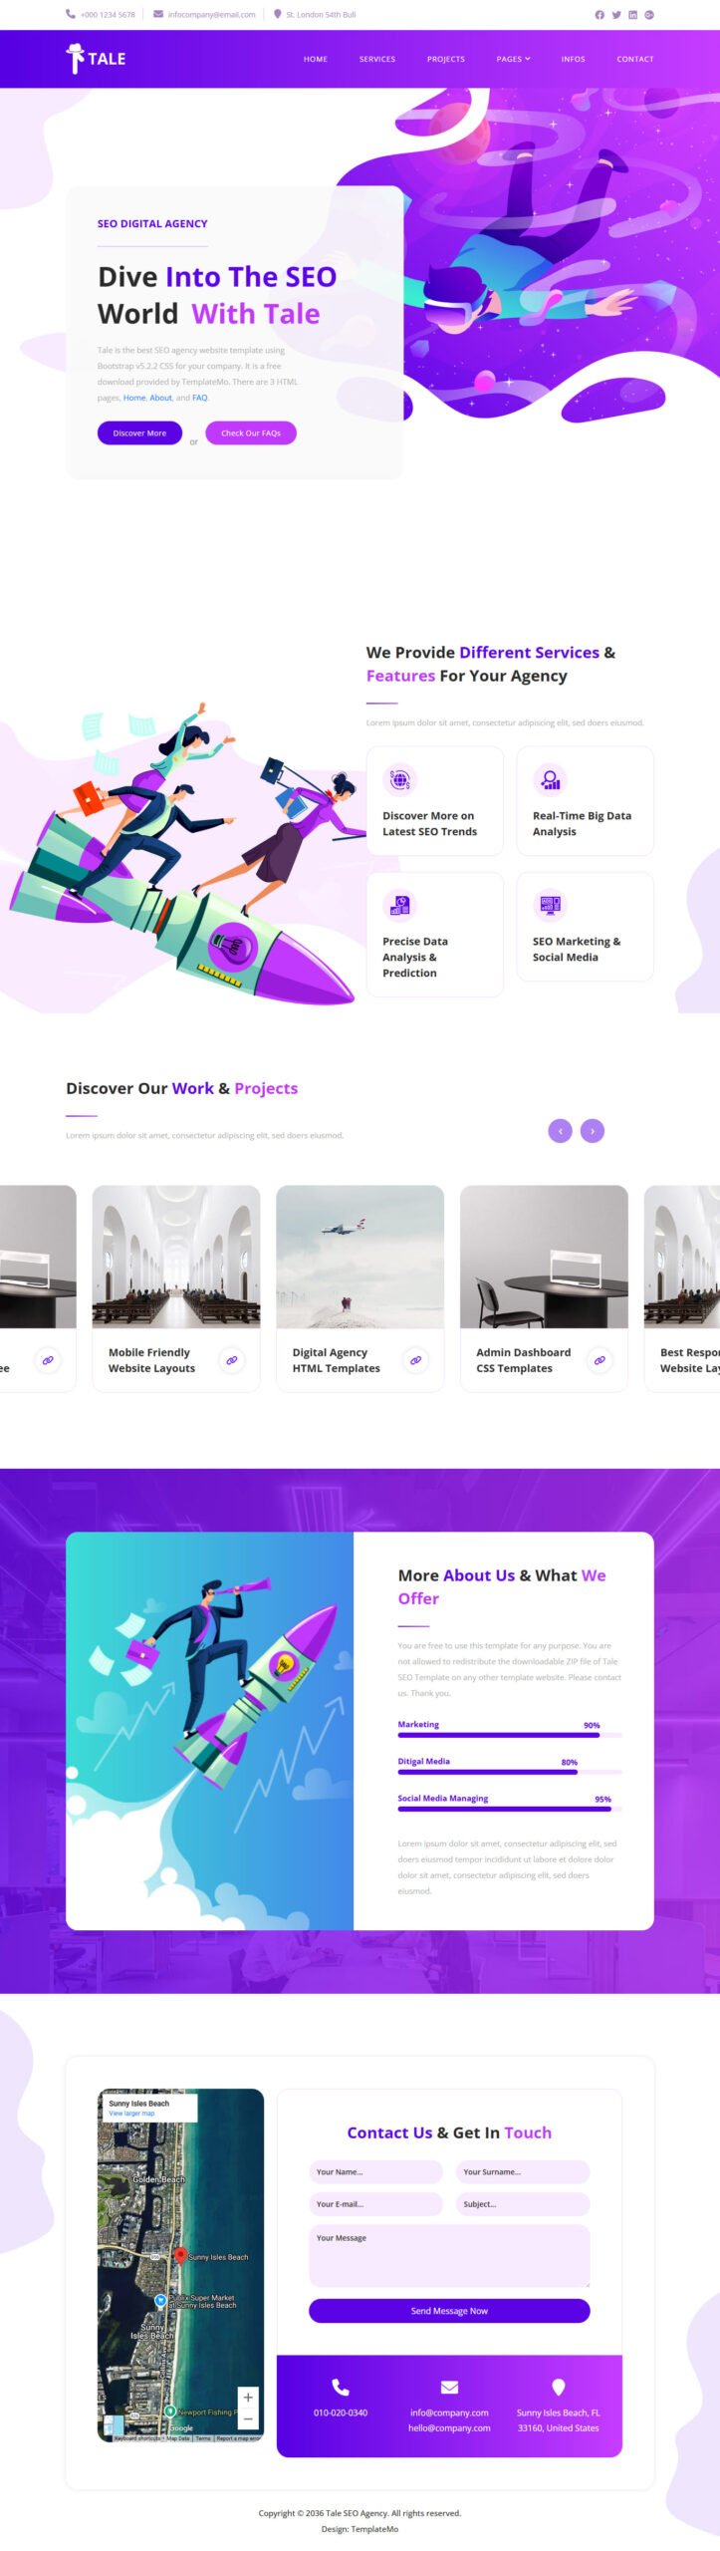The height and width of the screenshot is (2551, 720).
Task: Click the Marketing 90% progress bar
Action: click(x=510, y=1735)
